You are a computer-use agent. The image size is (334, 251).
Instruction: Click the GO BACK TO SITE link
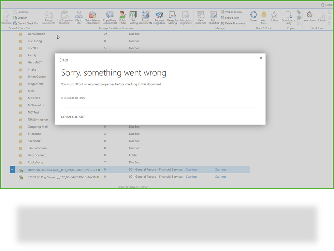73,117
